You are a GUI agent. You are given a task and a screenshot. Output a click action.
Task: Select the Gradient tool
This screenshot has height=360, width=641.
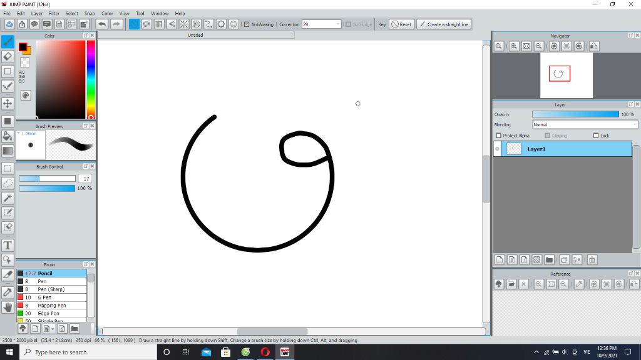[x=8, y=151]
